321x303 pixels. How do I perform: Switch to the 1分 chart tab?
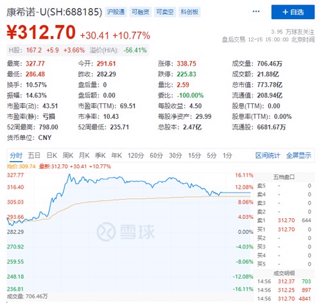pos(227,155)
